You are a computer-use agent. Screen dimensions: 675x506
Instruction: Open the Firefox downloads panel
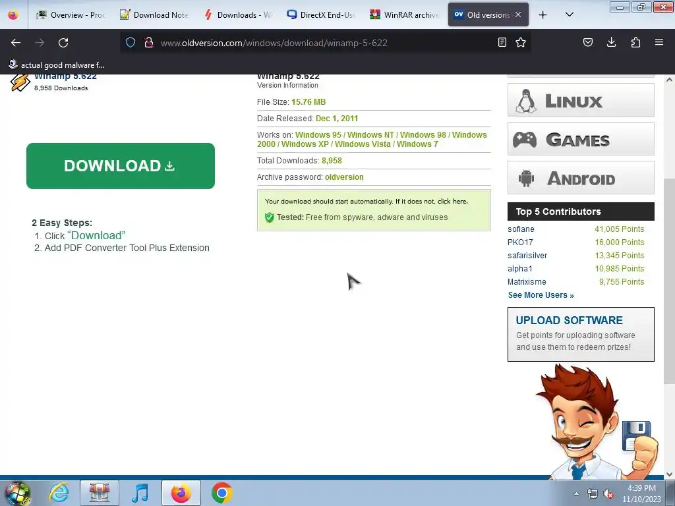[x=611, y=42]
